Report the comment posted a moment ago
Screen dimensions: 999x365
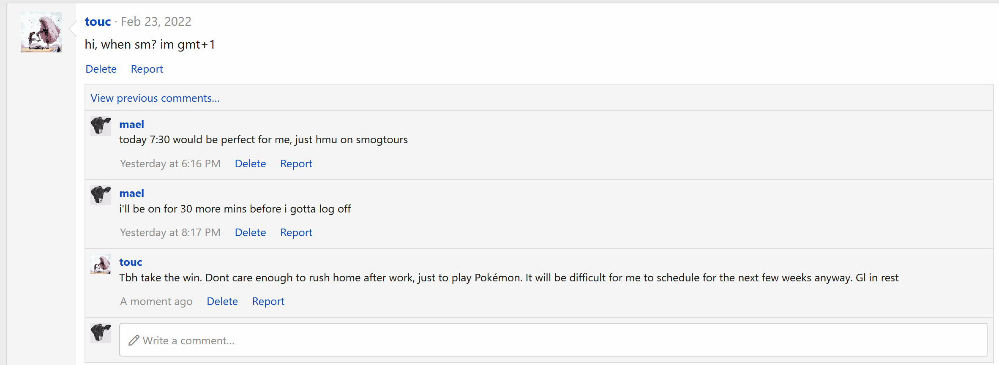click(268, 301)
